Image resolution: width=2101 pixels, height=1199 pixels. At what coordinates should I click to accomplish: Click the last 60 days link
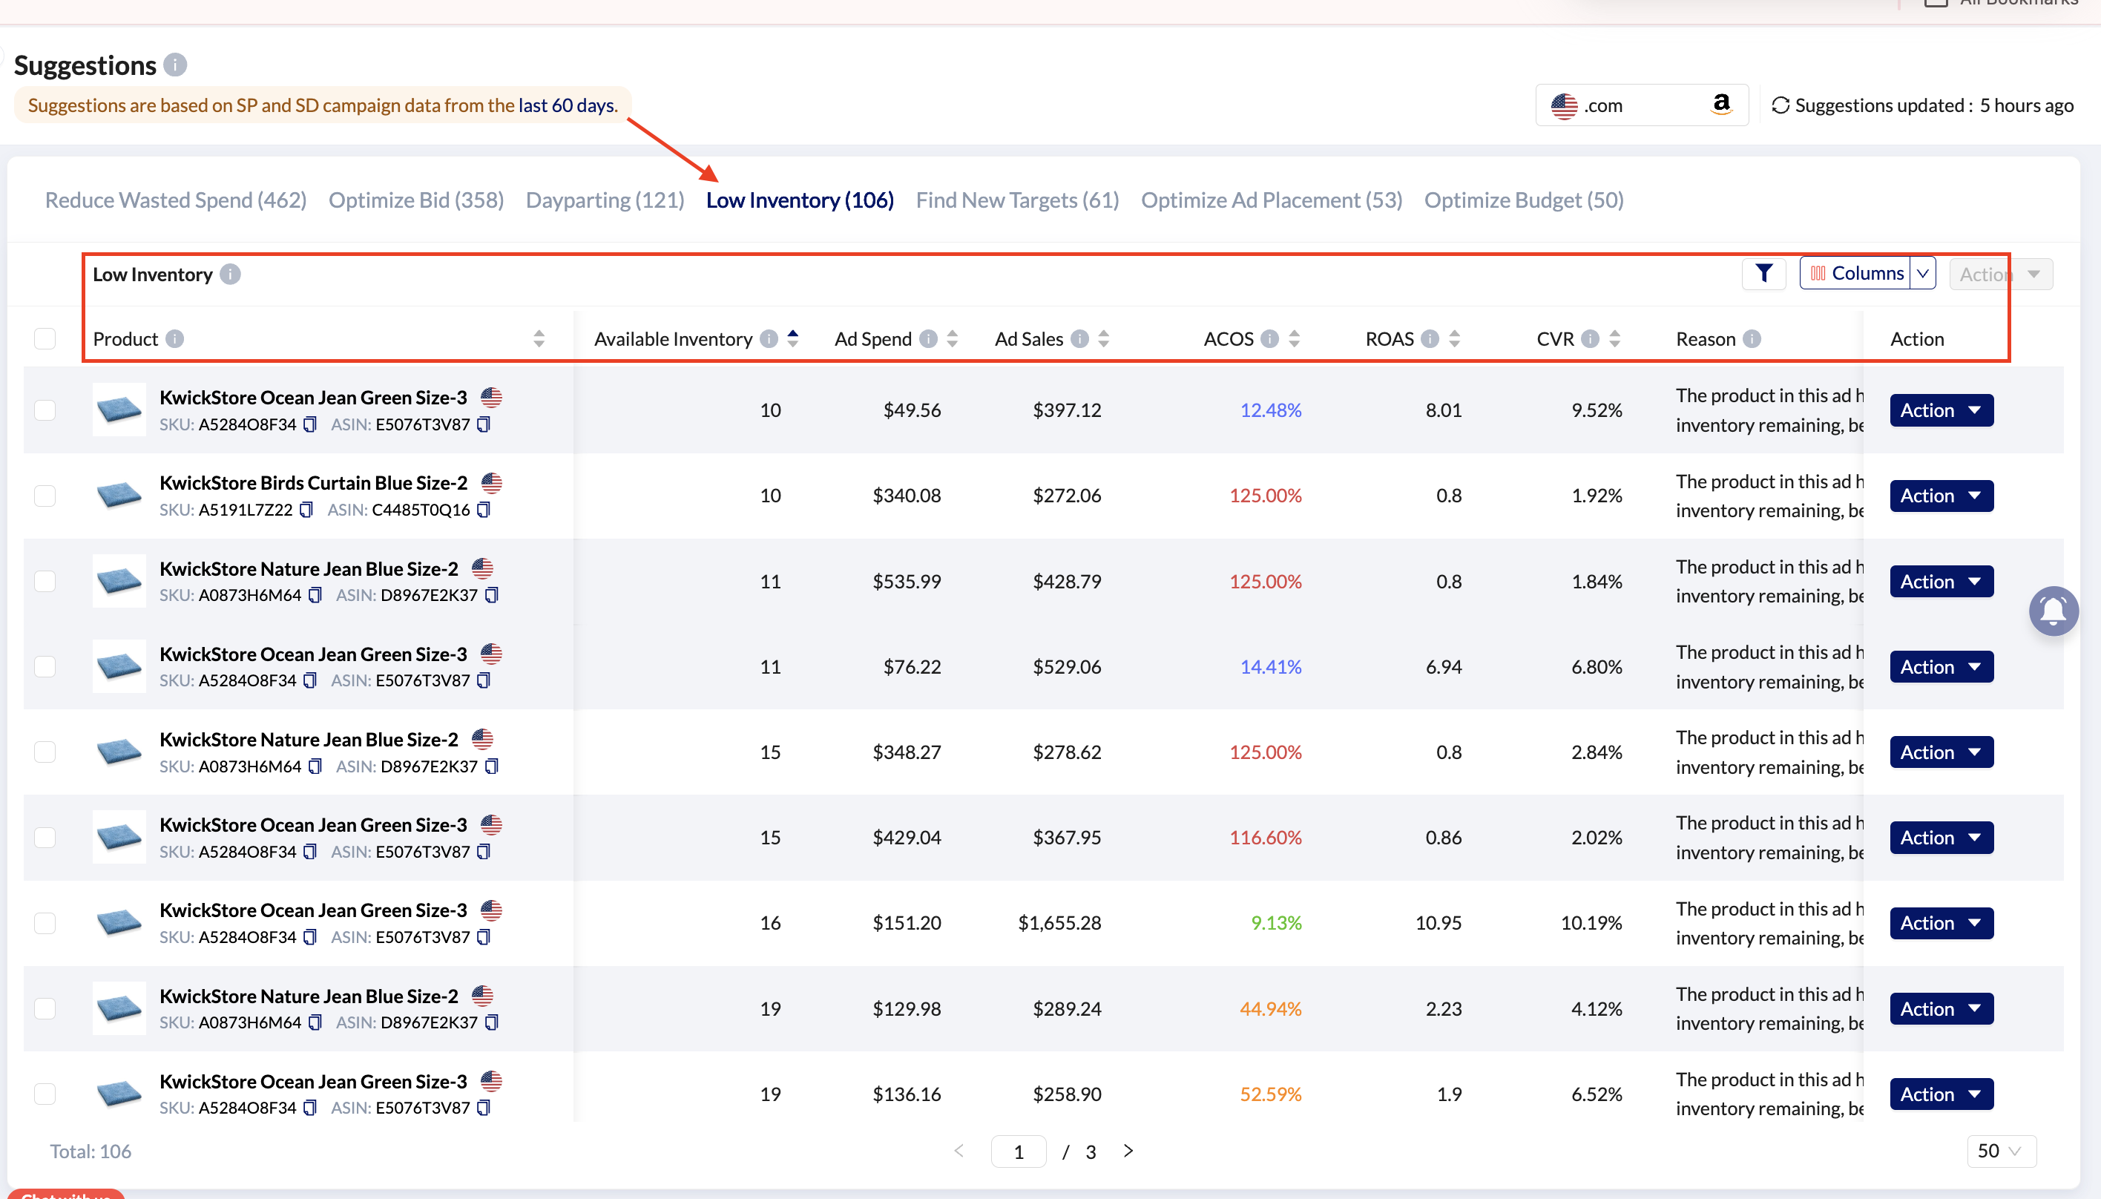[566, 105]
